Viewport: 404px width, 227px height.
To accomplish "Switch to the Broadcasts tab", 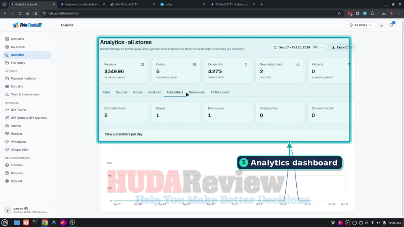I will point(197,92).
